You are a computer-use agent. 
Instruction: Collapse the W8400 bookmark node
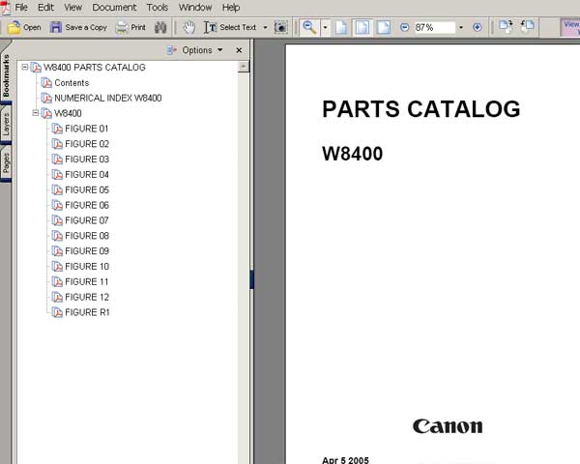[36, 113]
